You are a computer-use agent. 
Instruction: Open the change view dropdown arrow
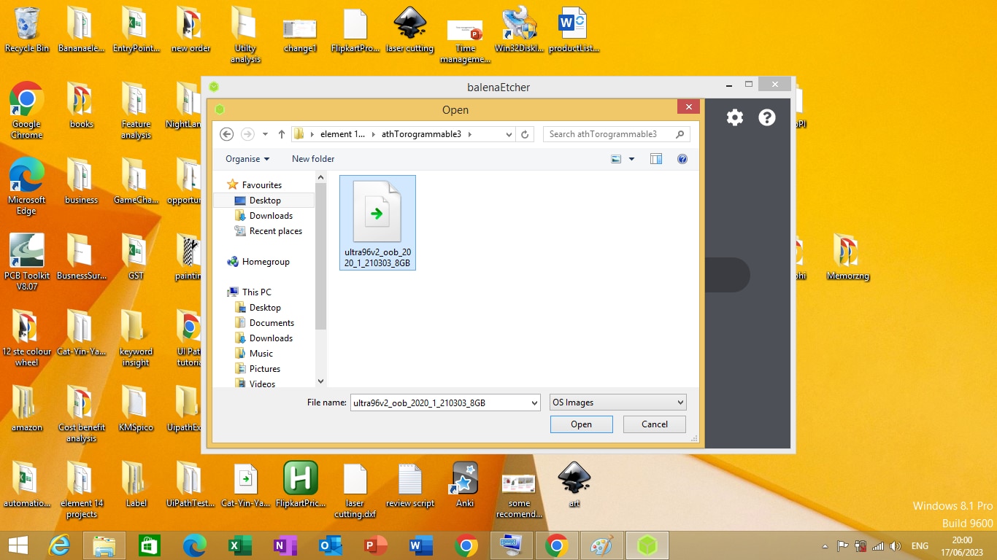click(x=632, y=159)
